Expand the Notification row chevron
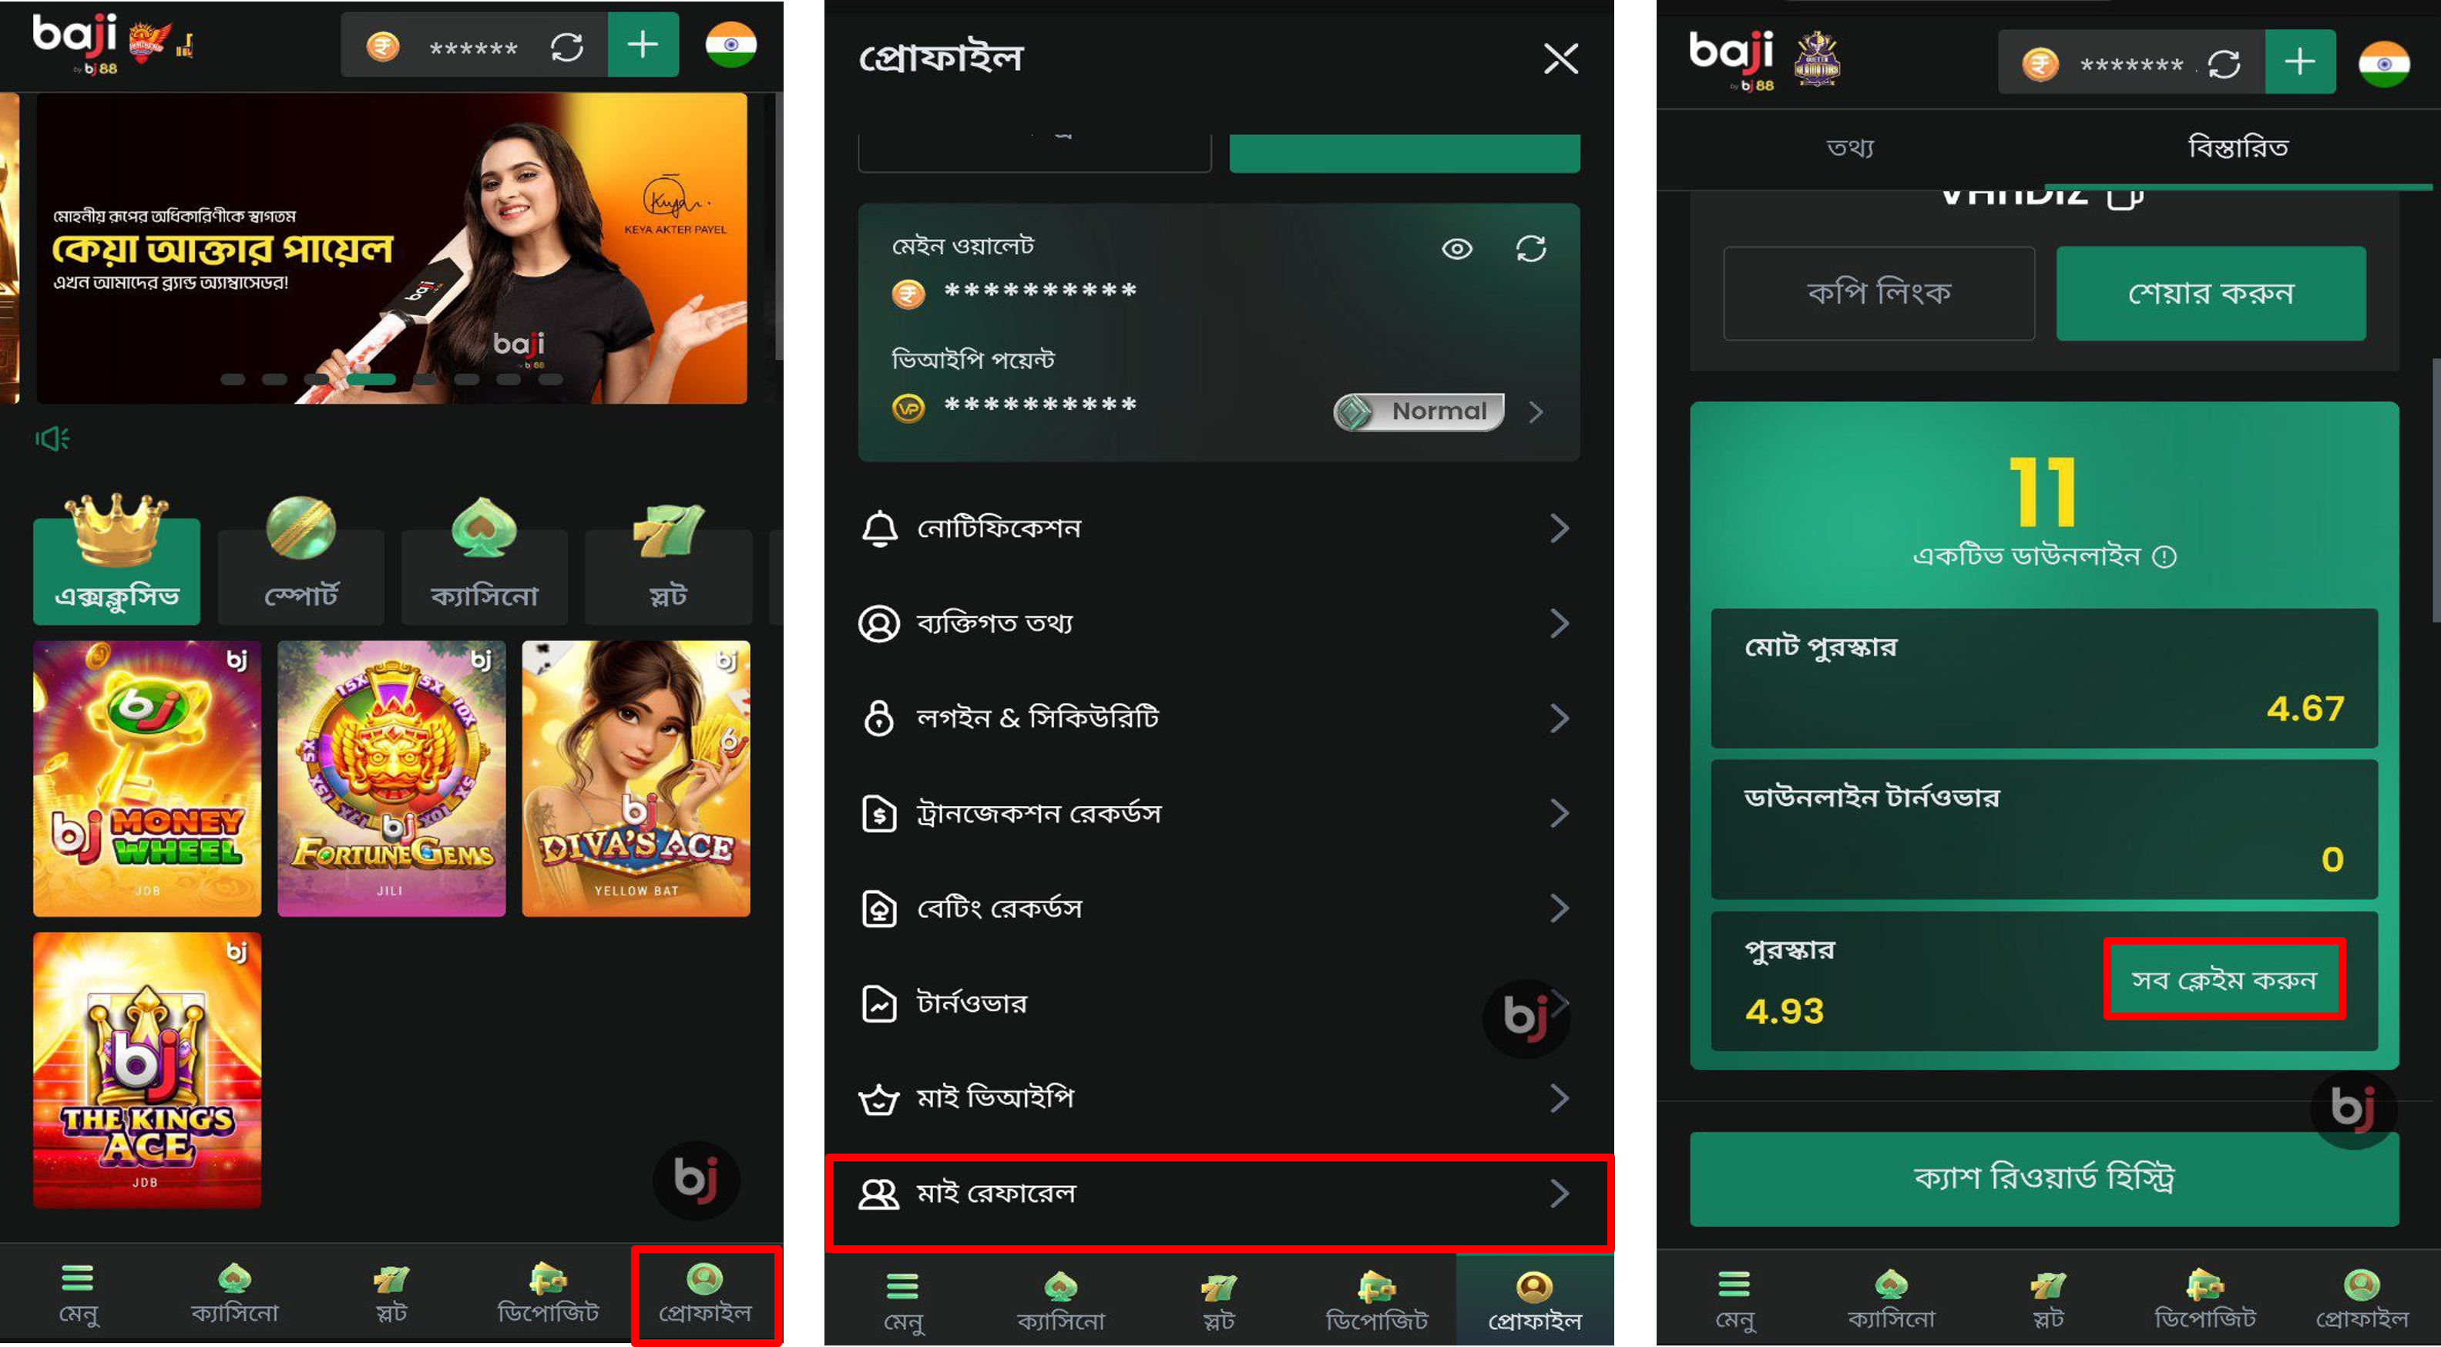The height and width of the screenshot is (1347, 2441). [x=1559, y=528]
